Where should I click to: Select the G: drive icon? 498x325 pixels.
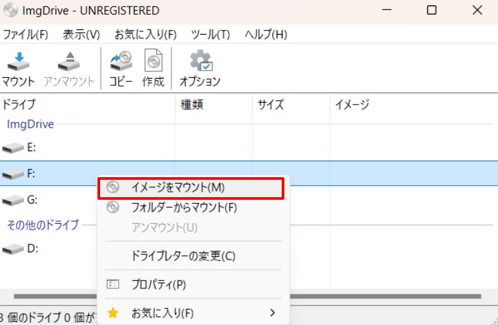click(x=13, y=200)
